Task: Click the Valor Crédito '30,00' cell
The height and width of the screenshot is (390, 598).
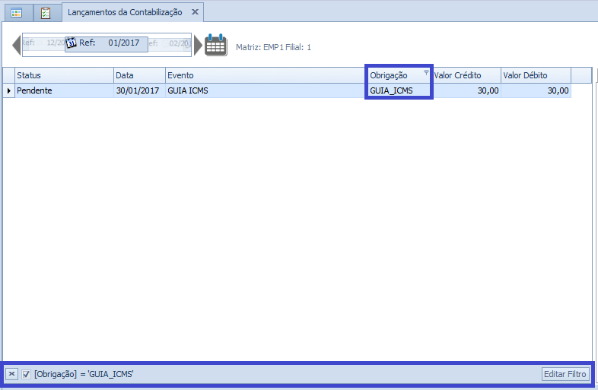Action: [466, 90]
